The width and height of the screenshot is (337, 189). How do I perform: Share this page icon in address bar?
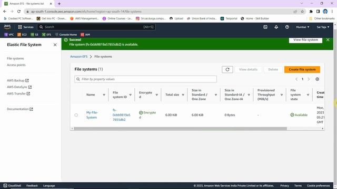tap(295, 12)
